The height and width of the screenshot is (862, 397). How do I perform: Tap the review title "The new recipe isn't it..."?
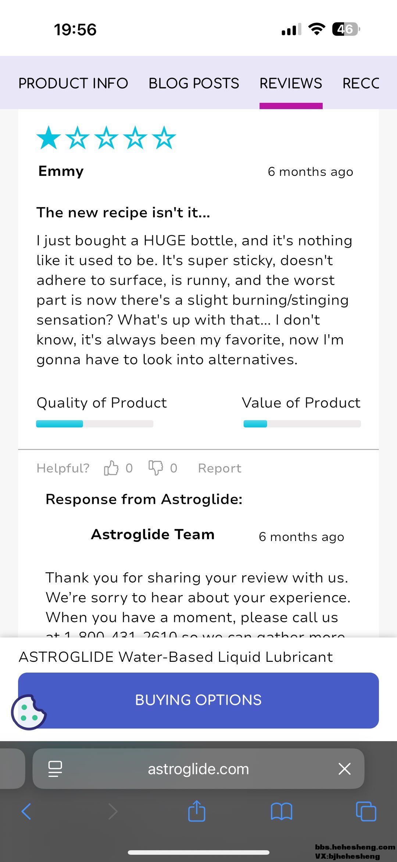point(123,213)
